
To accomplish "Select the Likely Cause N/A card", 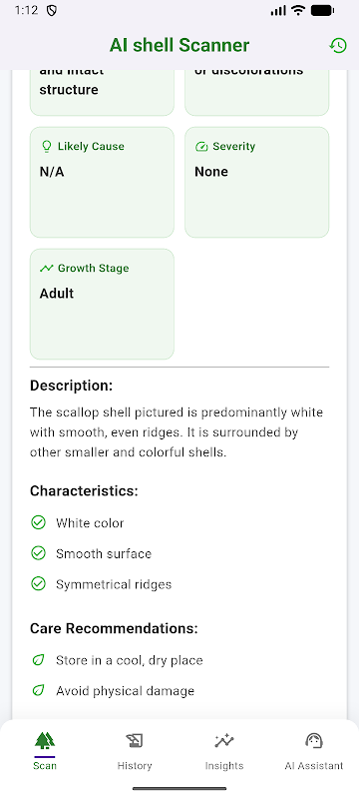I will click(x=102, y=183).
